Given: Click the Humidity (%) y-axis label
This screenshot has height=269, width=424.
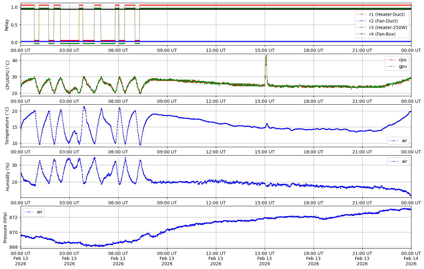Looking at the screenshot, I should tap(8, 177).
